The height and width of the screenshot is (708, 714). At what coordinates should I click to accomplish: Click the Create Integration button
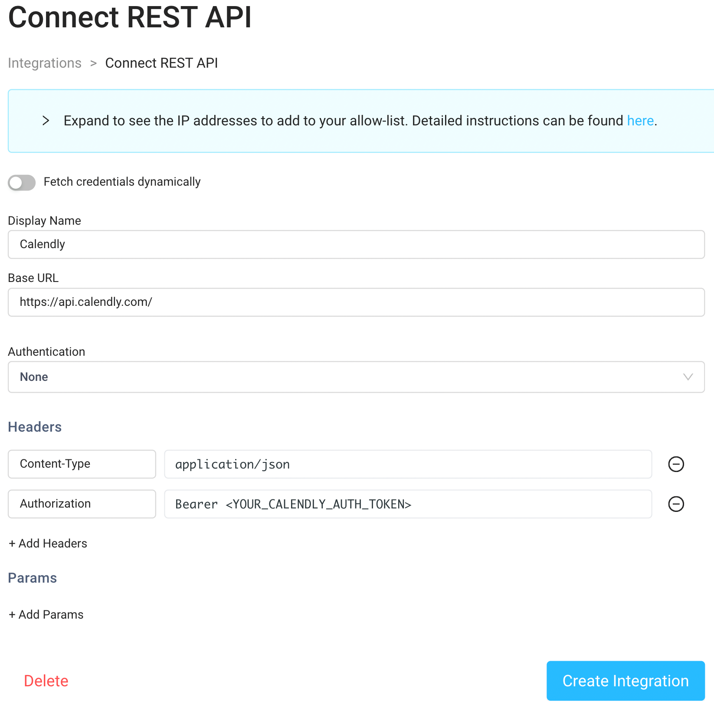click(625, 681)
